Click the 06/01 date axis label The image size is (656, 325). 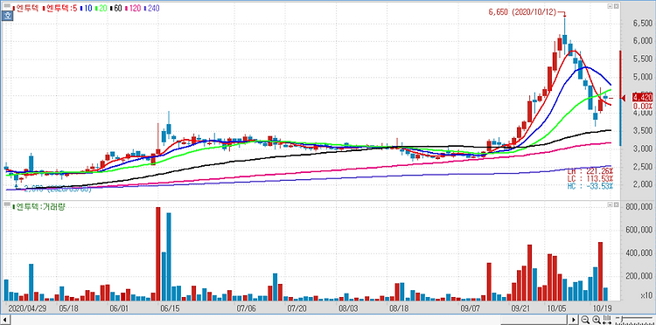tap(118, 308)
